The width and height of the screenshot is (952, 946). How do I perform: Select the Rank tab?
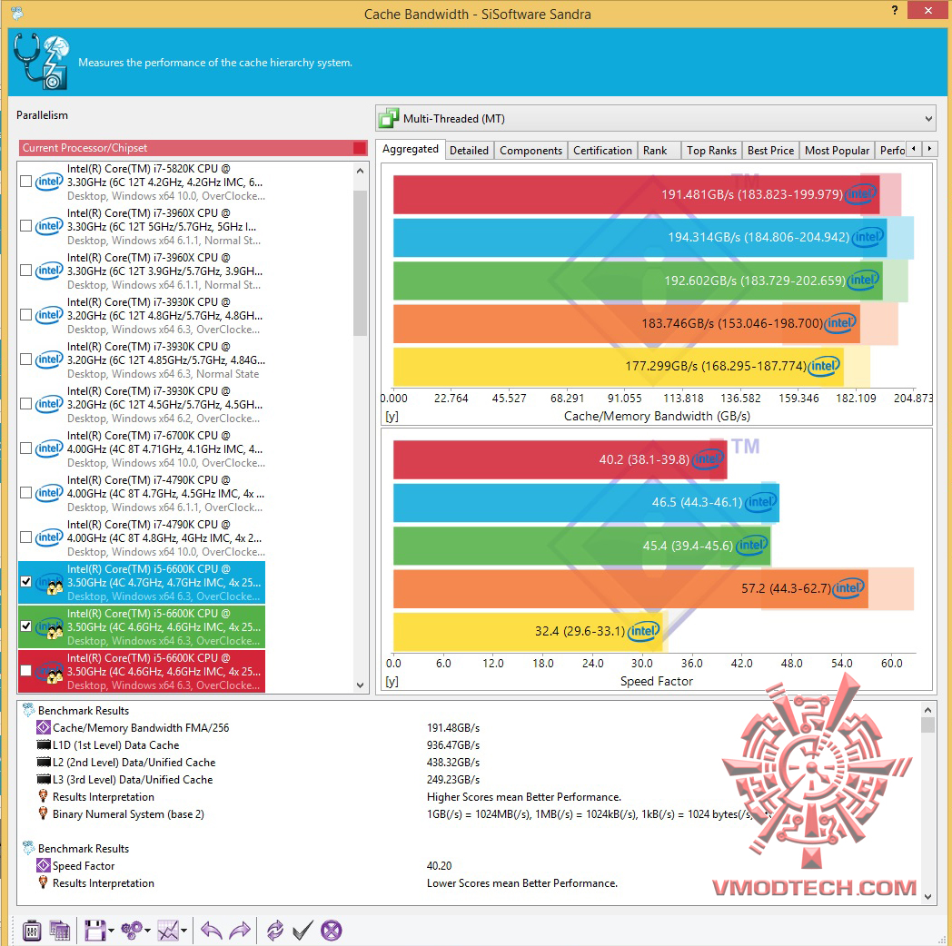[x=659, y=151]
